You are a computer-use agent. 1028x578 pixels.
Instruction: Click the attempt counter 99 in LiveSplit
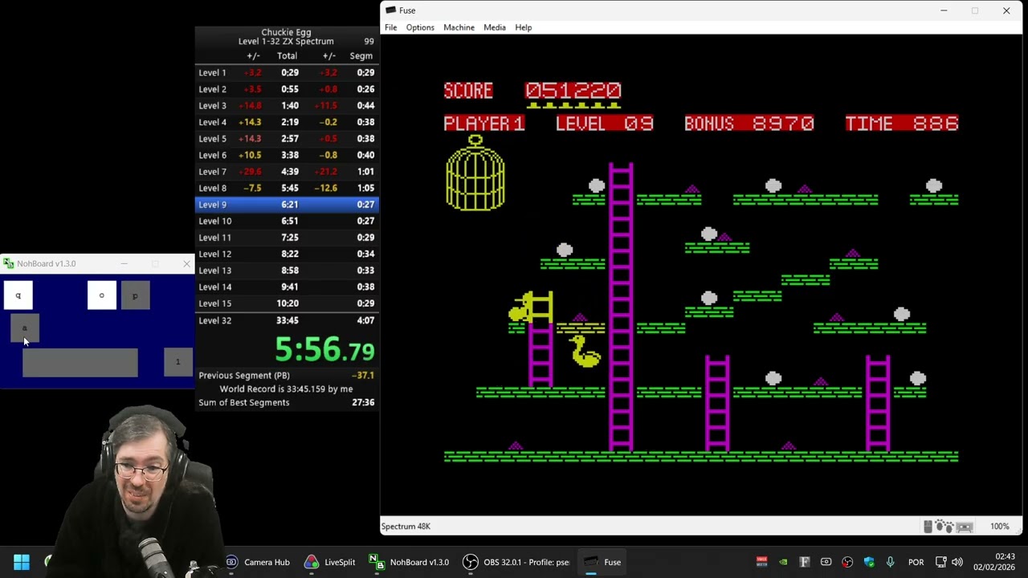pos(369,41)
